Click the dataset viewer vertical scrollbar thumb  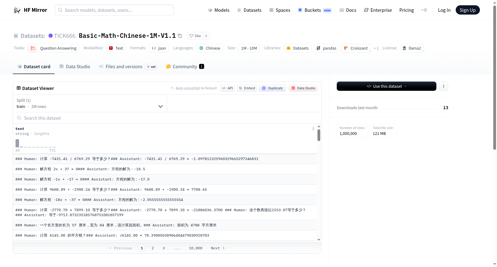tap(319, 135)
